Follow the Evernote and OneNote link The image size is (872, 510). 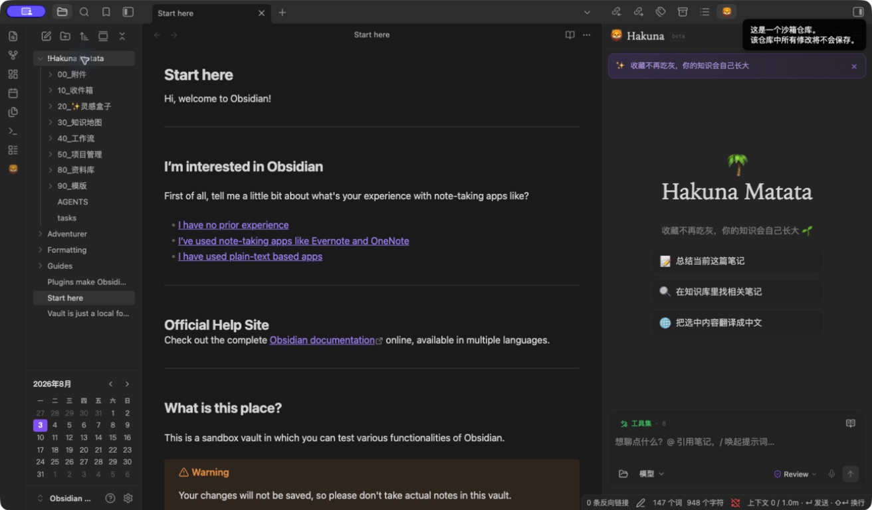tap(293, 241)
